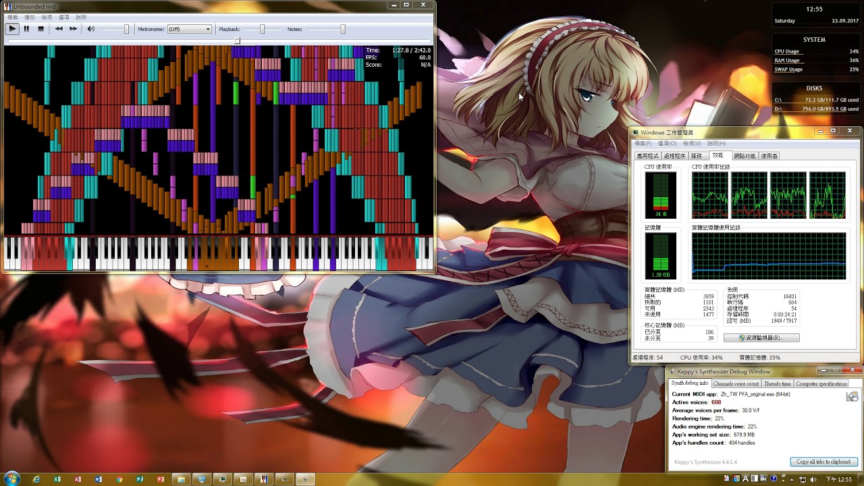Click the 資源監視器(R) button
Viewport: 864px width, 486px height.
click(x=761, y=337)
